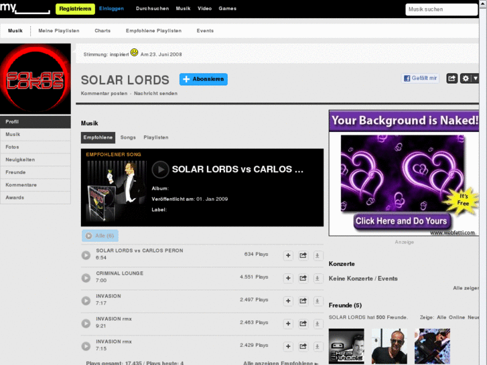
Task: Select Empfohlene Playlisten sub-navigation item
Action: pos(153,31)
